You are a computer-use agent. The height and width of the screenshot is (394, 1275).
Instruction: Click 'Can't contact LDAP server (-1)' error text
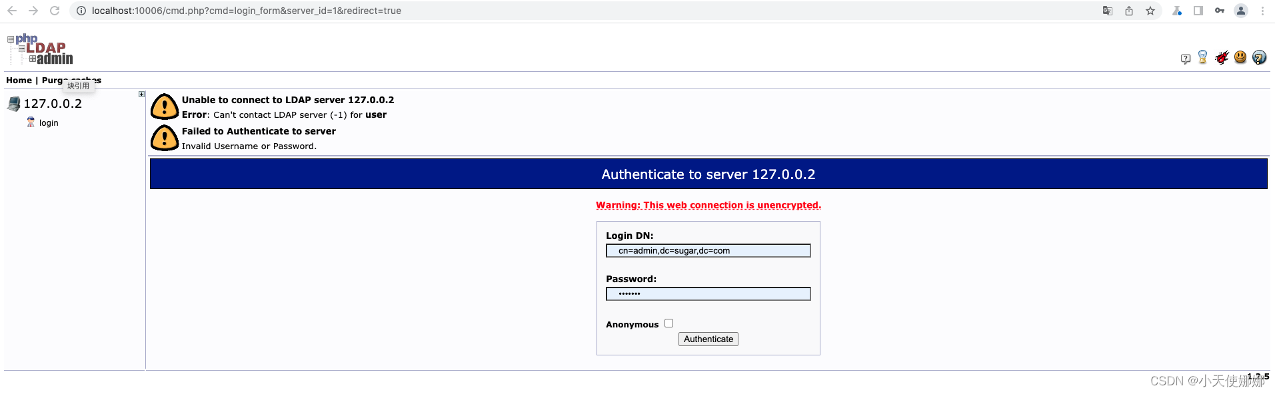pyautogui.click(x=281, y=114)
